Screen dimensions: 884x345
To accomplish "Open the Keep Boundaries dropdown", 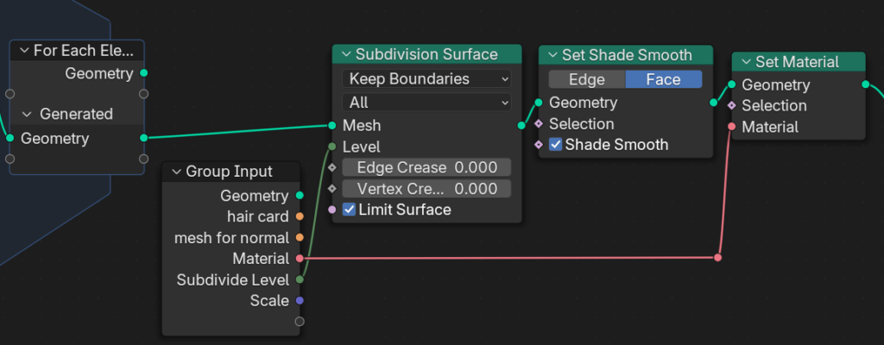I will [x=426, y=78].
